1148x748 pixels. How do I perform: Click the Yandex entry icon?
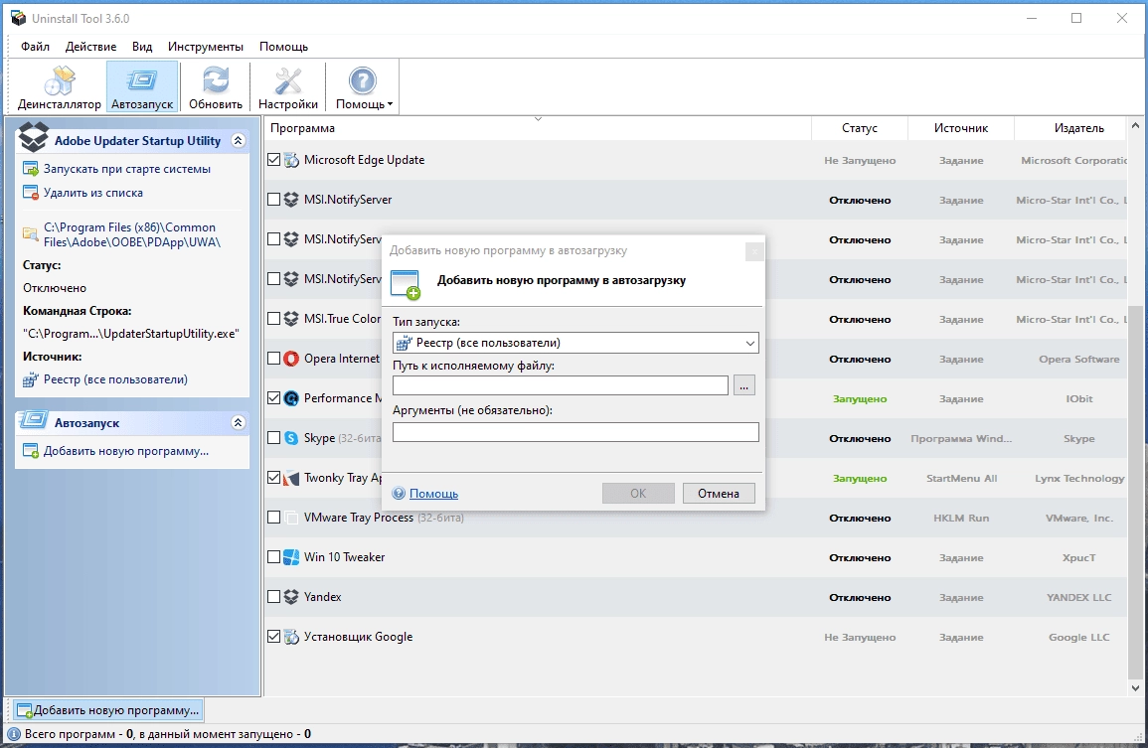click(291, 596)
